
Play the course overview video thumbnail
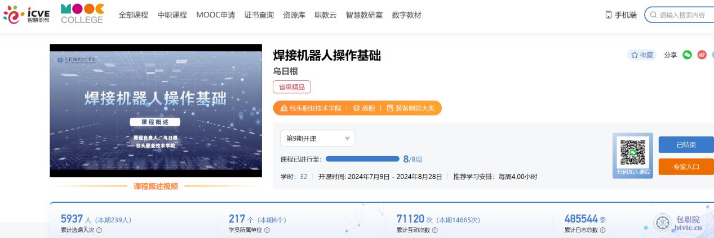tap(156, 111)
